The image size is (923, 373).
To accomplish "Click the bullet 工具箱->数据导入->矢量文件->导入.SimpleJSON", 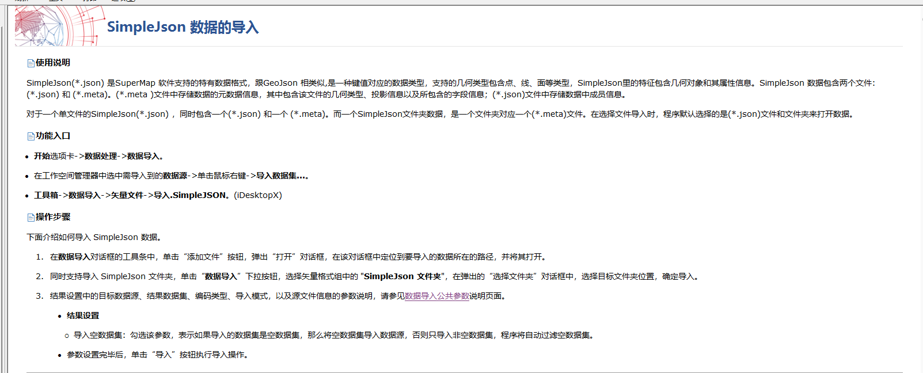I will (158, 195).
